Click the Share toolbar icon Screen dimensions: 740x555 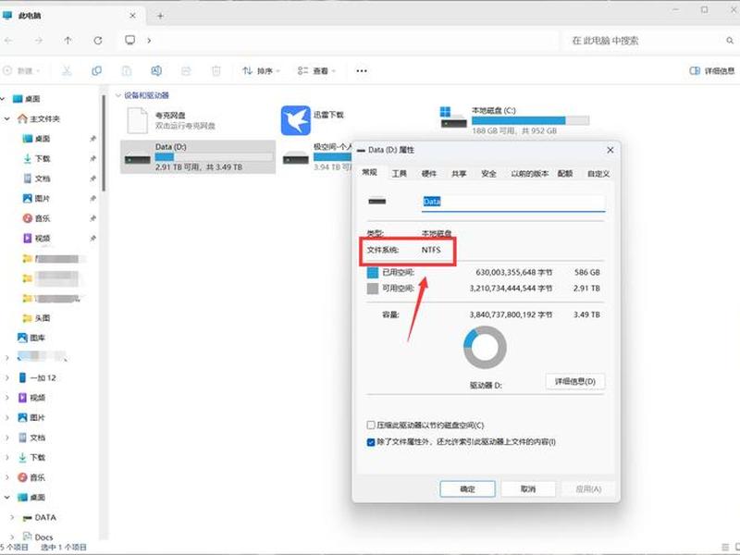pyautogui.click(x=187, y=71)
